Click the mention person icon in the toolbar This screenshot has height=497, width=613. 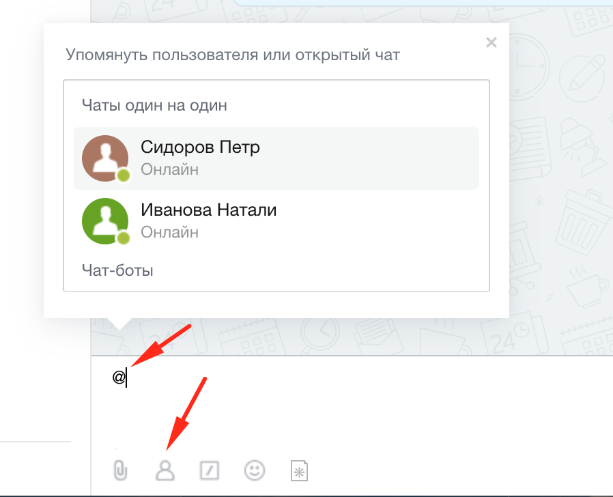click(x=165, y=470)
